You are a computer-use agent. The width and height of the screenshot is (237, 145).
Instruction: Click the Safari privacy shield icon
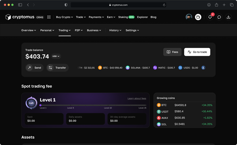pyautogui.click(x=66, y=5)
